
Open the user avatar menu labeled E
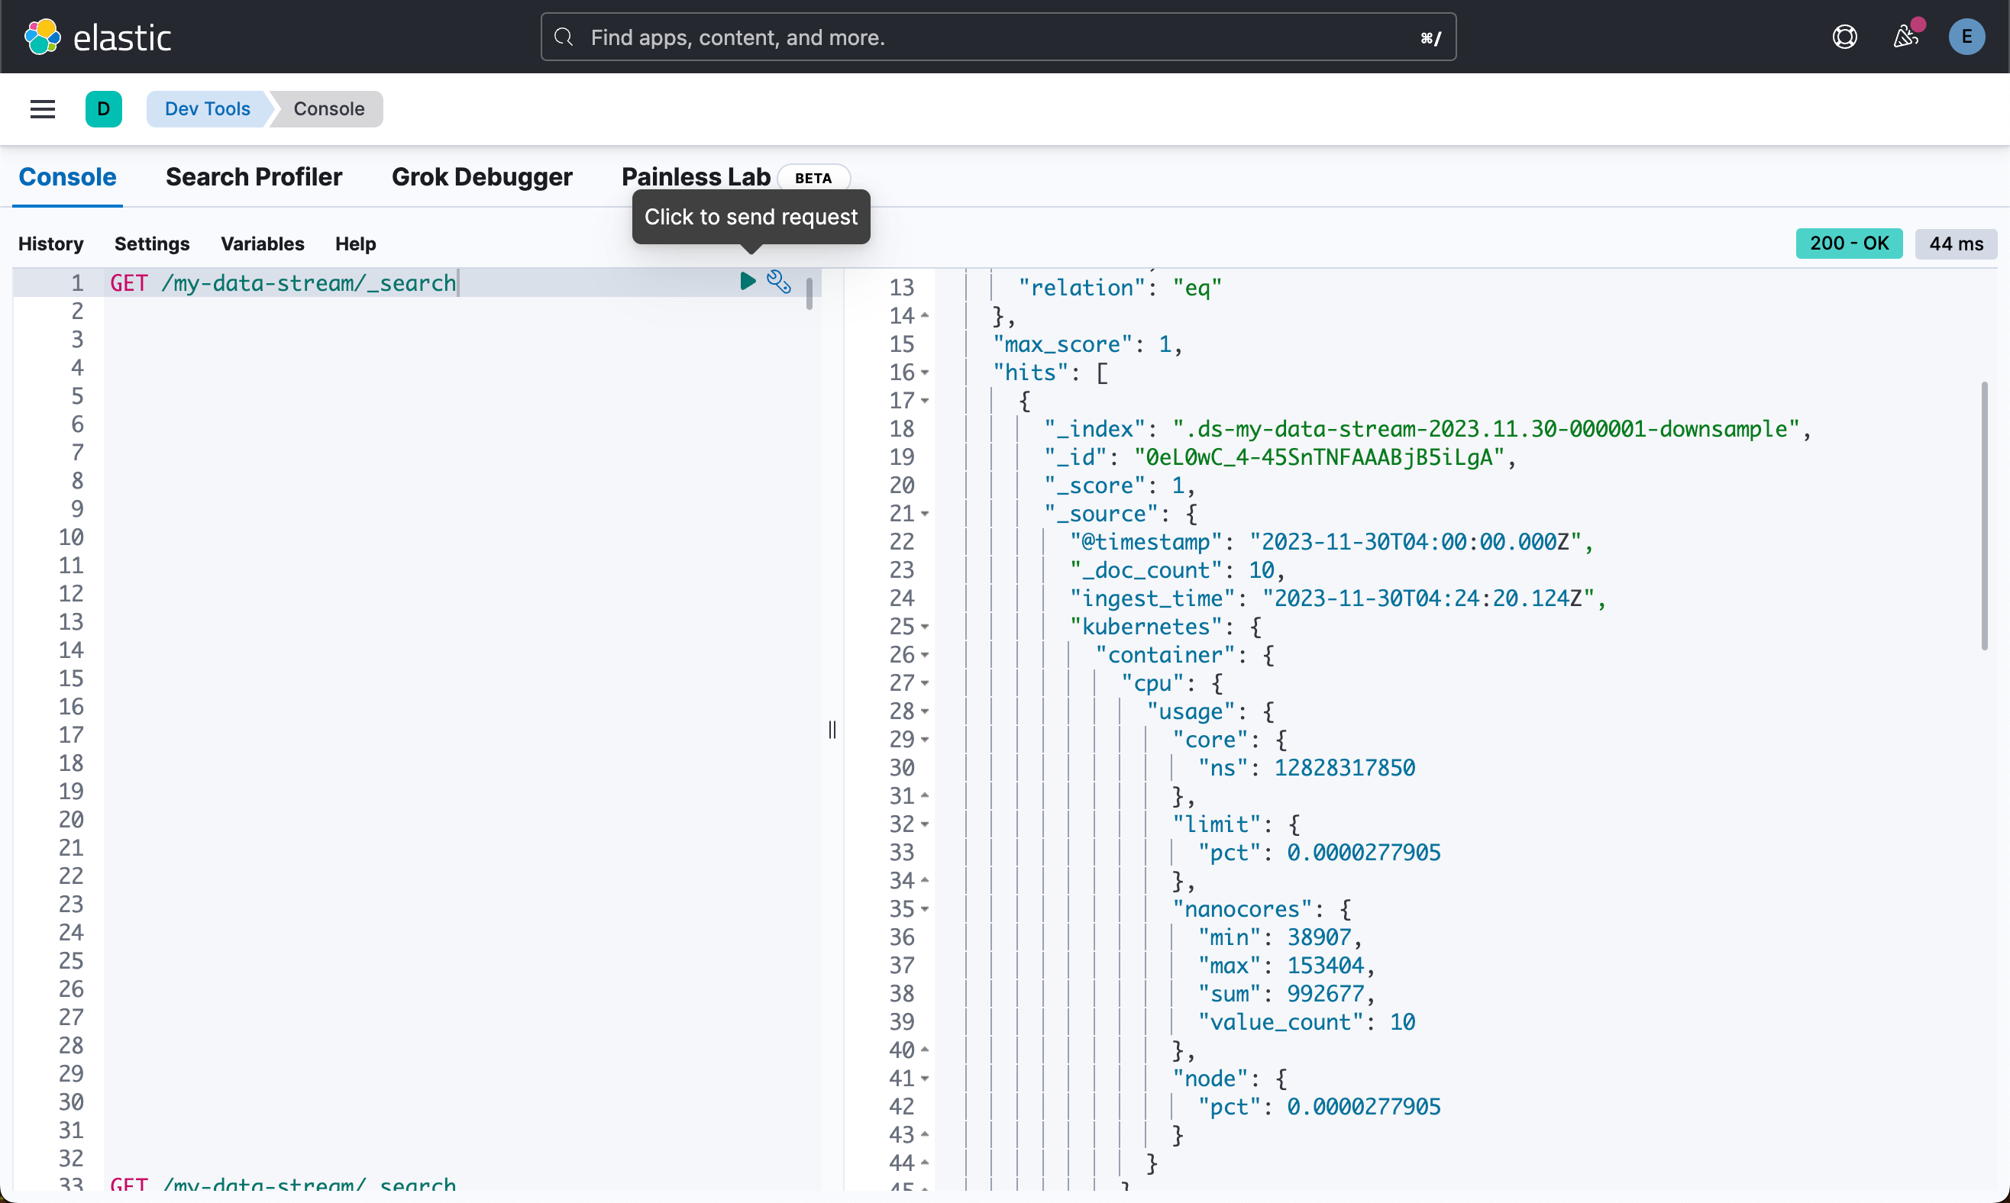coord(1967,37)
